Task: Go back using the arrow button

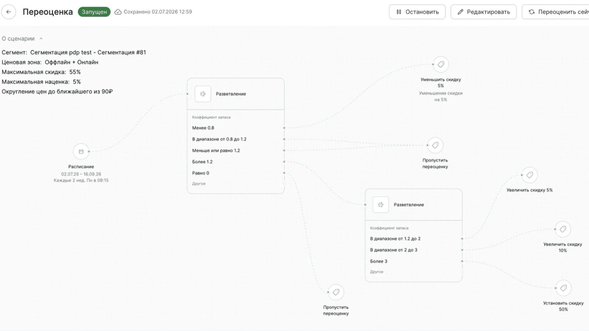Action: pos(8,12)
